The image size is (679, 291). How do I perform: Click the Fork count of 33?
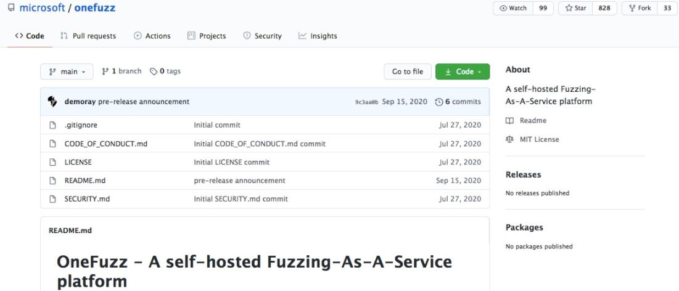pyautogui.click(x=667, y=8)
